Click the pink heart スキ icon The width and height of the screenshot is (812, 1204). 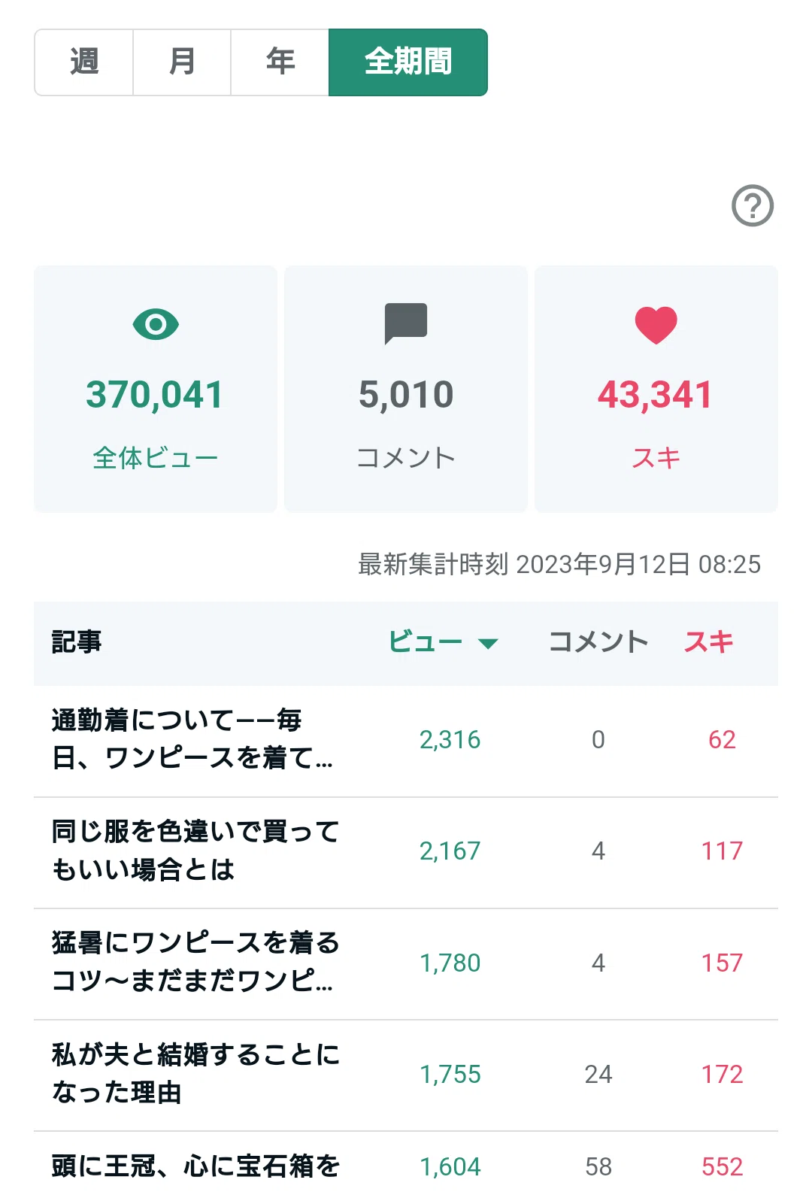(x=656, y=325)
